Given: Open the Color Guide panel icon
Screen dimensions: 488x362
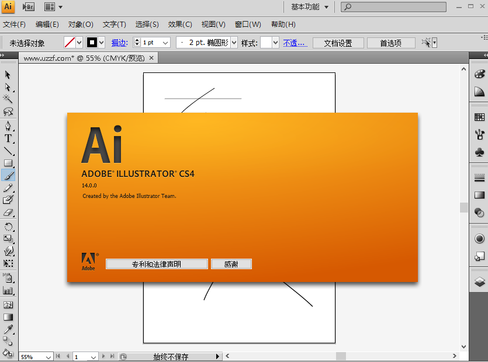Looking at the screenshot, I should pyautogui.click(x=479, y=92).
